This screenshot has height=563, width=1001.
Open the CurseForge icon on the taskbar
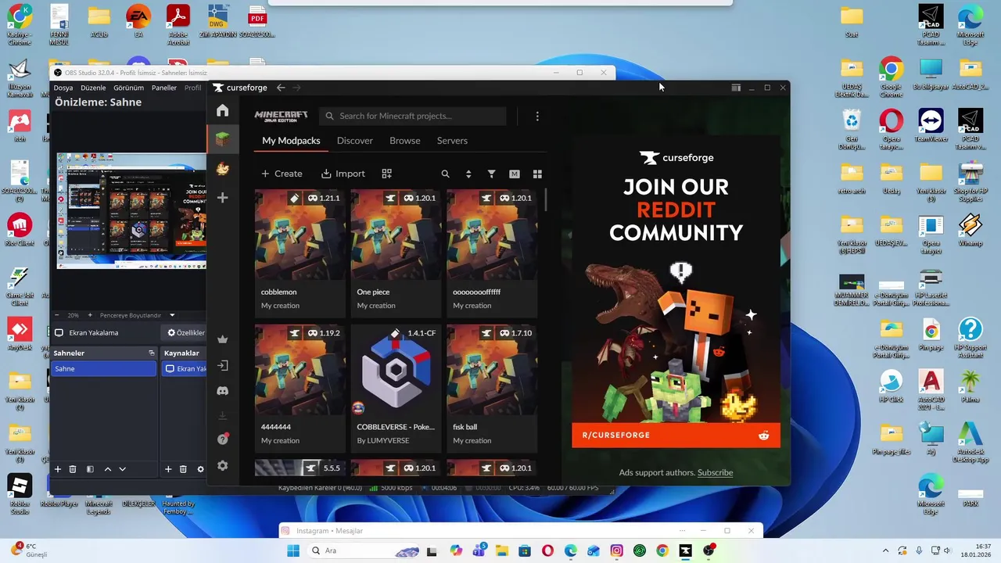pyautogui.click(x=686, y=550)
